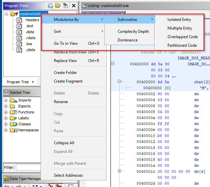The width and height of the screenshot is (210, 187).
Task: Choose Overlapped Code subroutine model
Action: 179,37
